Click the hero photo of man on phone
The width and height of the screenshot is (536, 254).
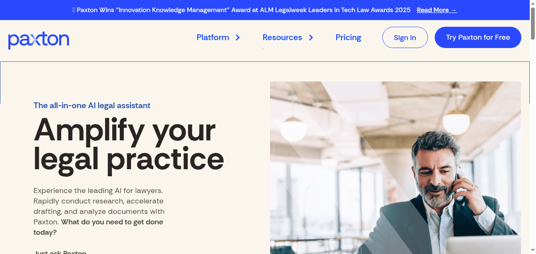[x=395, y=168]
